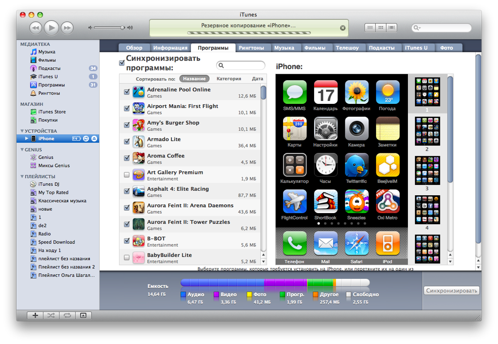Viewport: 498px width, 344px height.
Task: Select the Calendar app icon showing 17
Action: (326, 92)
